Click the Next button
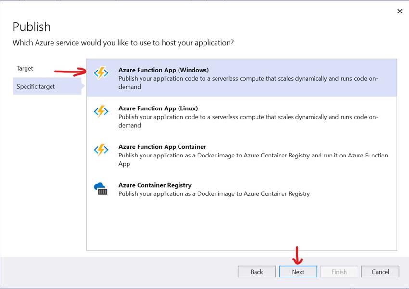Image resolution: width=409 pixels, height=289 pixels. [297, 271]
